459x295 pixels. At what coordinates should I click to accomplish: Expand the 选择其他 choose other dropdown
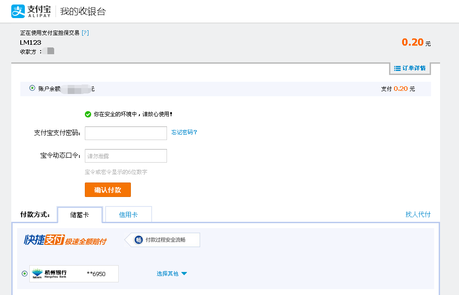pos(172,274)
